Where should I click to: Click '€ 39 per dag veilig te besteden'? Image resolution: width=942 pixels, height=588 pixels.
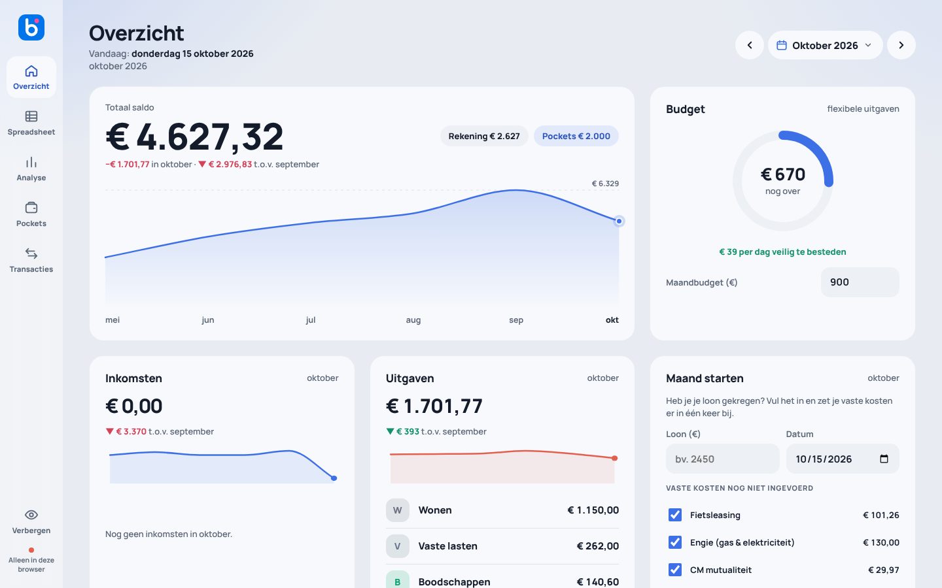[x=783, y=252]
